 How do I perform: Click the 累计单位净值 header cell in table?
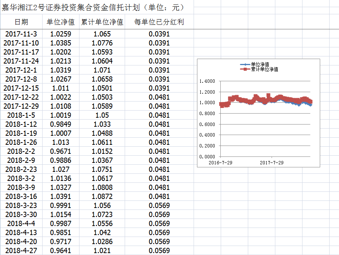pyautogui.click(x=102, y=22)
